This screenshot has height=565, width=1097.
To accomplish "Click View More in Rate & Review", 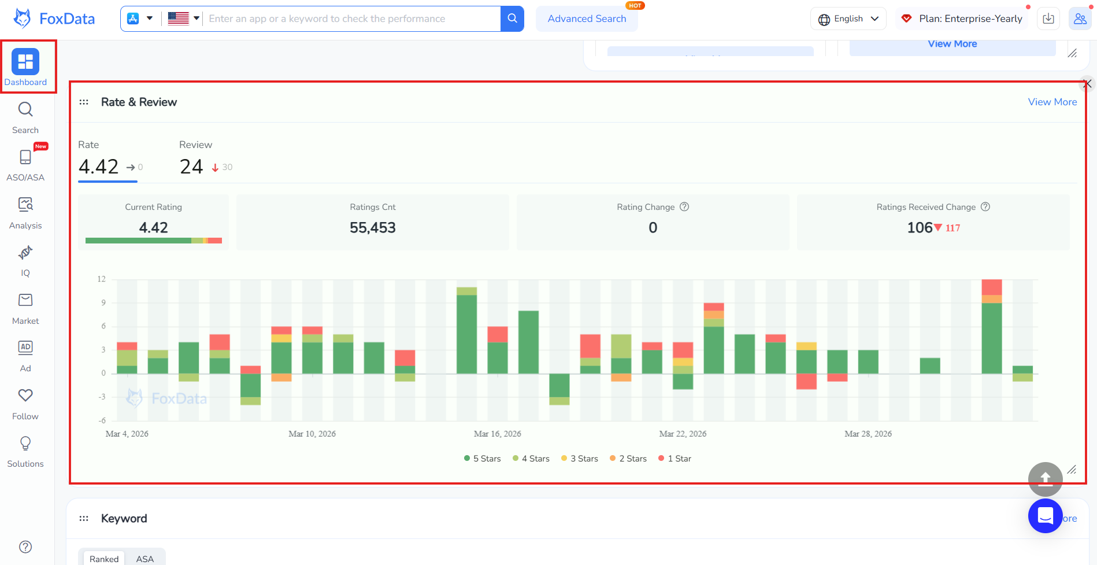I will [1052, 102].
